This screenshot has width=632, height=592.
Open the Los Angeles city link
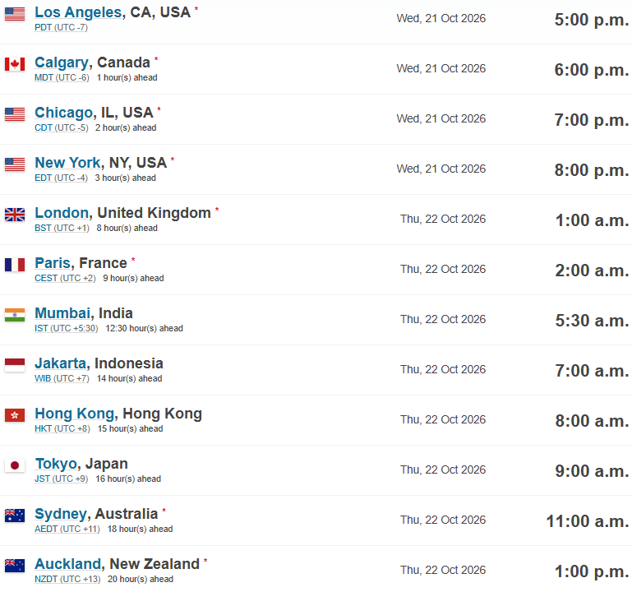pyautogui.click(x=78, y=12)
